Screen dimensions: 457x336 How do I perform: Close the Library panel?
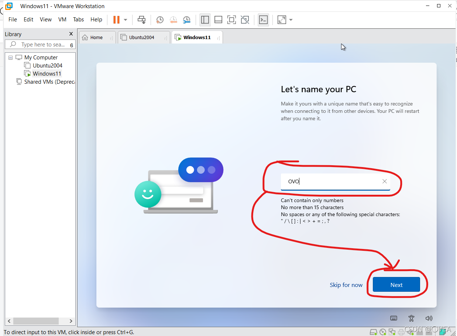tap(71, 34)
